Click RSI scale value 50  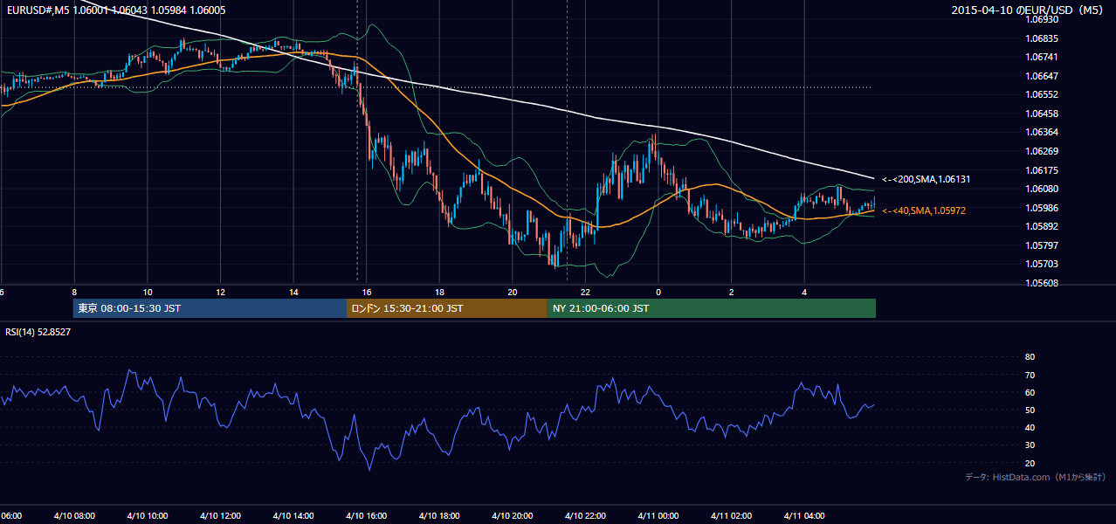pyautogui.click(x=1030, y=410)
